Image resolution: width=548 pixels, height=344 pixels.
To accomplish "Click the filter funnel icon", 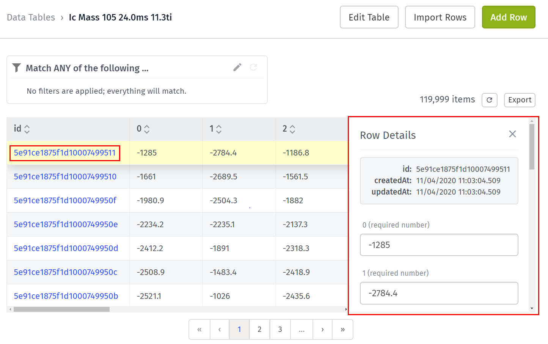I will (x=16, y=68).
